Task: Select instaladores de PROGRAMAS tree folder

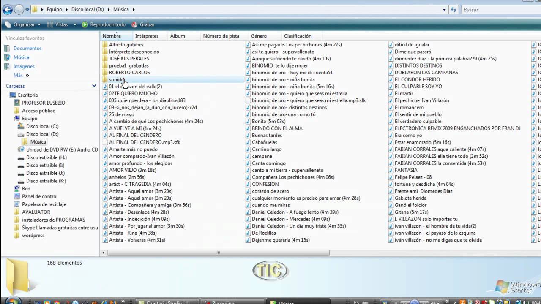Action: pyautogui.click(x=53, y=220)
